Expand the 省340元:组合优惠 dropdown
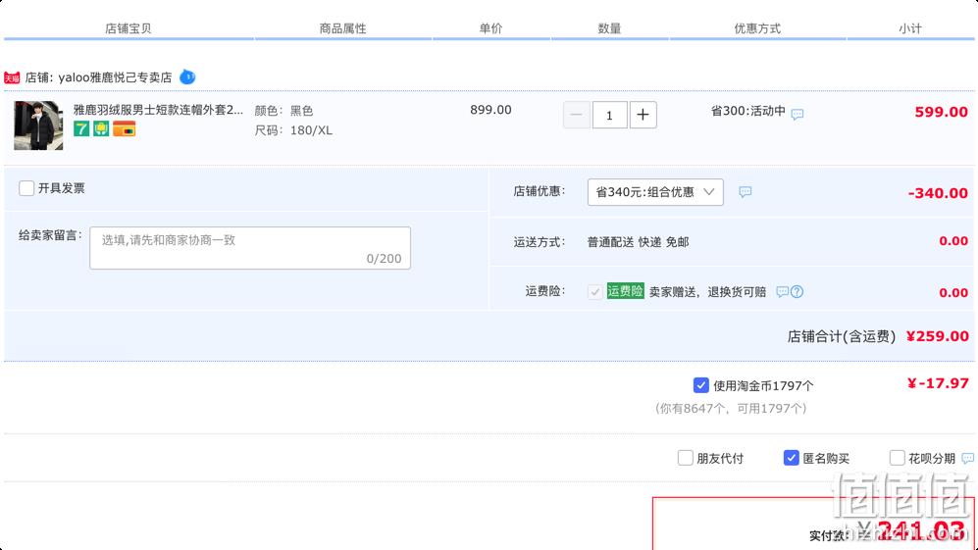Viewport: 978px width, 550px height. [x=655, y=192]
